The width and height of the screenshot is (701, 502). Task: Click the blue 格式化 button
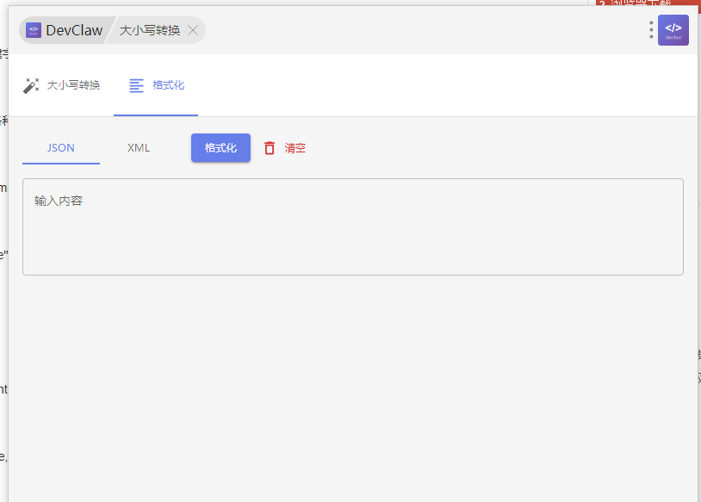[220, 148]
